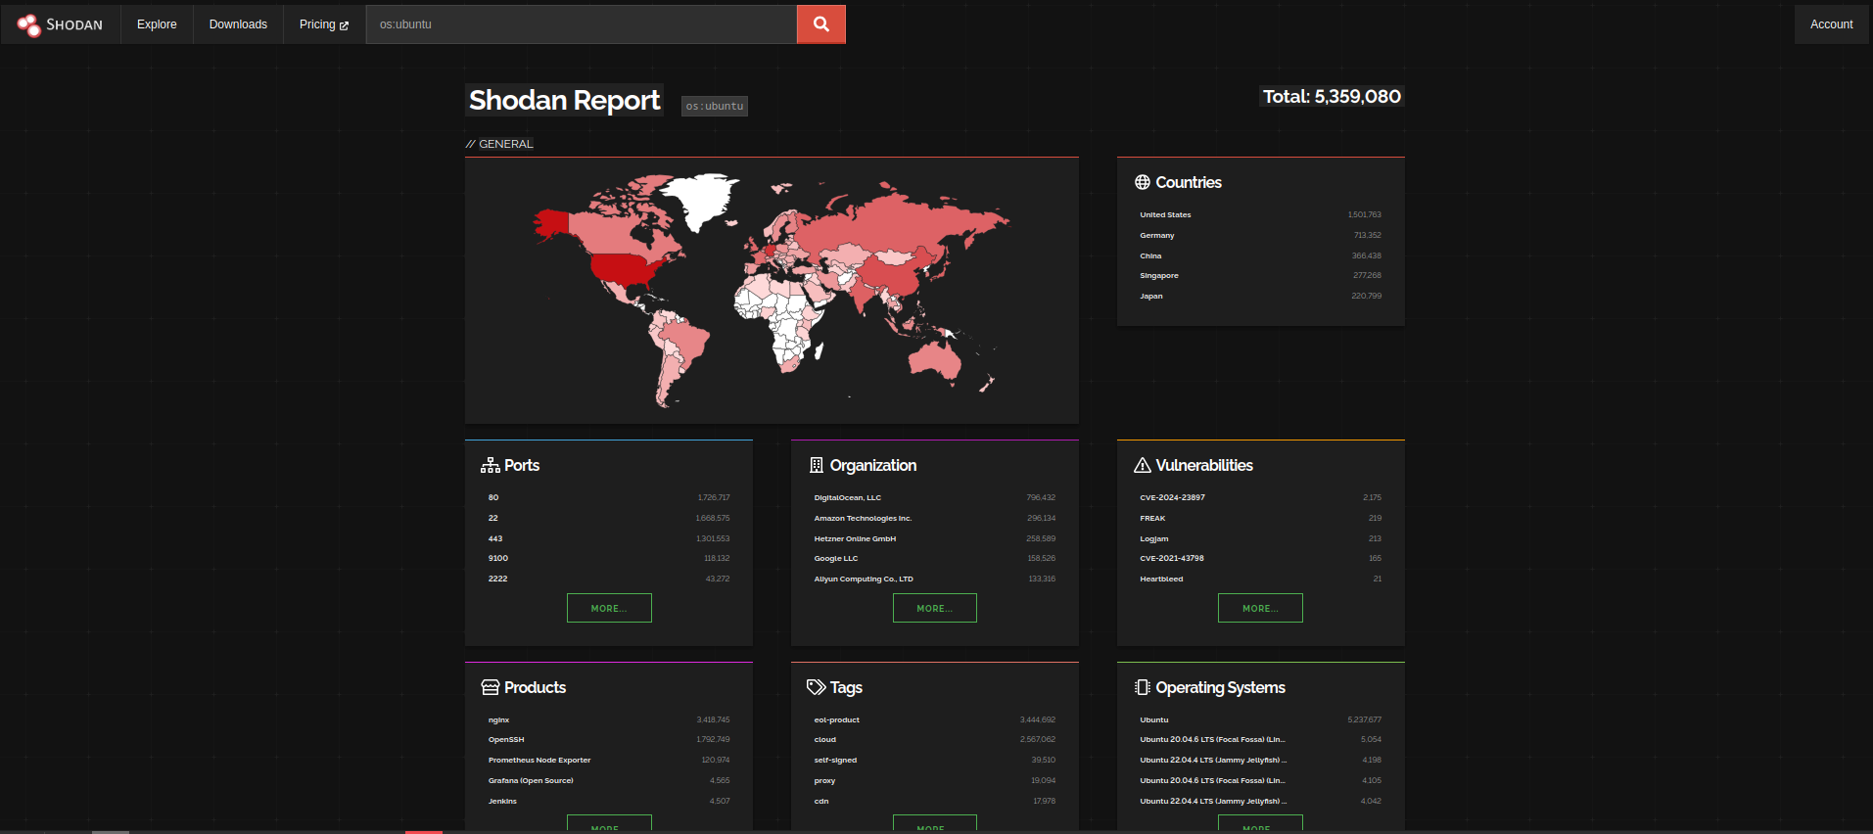This screenshot has height=834, width=1873.
Task: Select OpenSSH product row
Action: tap(609, 739)
